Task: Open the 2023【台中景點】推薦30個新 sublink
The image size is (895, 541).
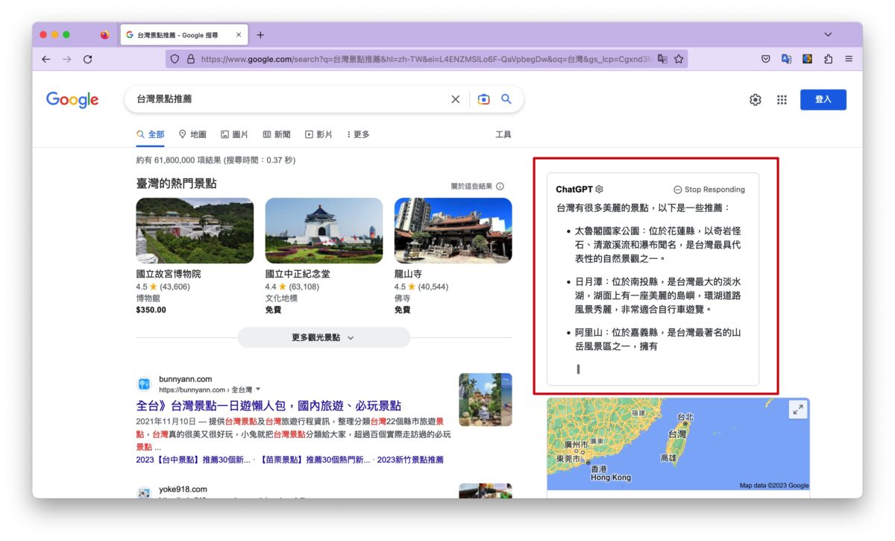Action: coord(193,460)
